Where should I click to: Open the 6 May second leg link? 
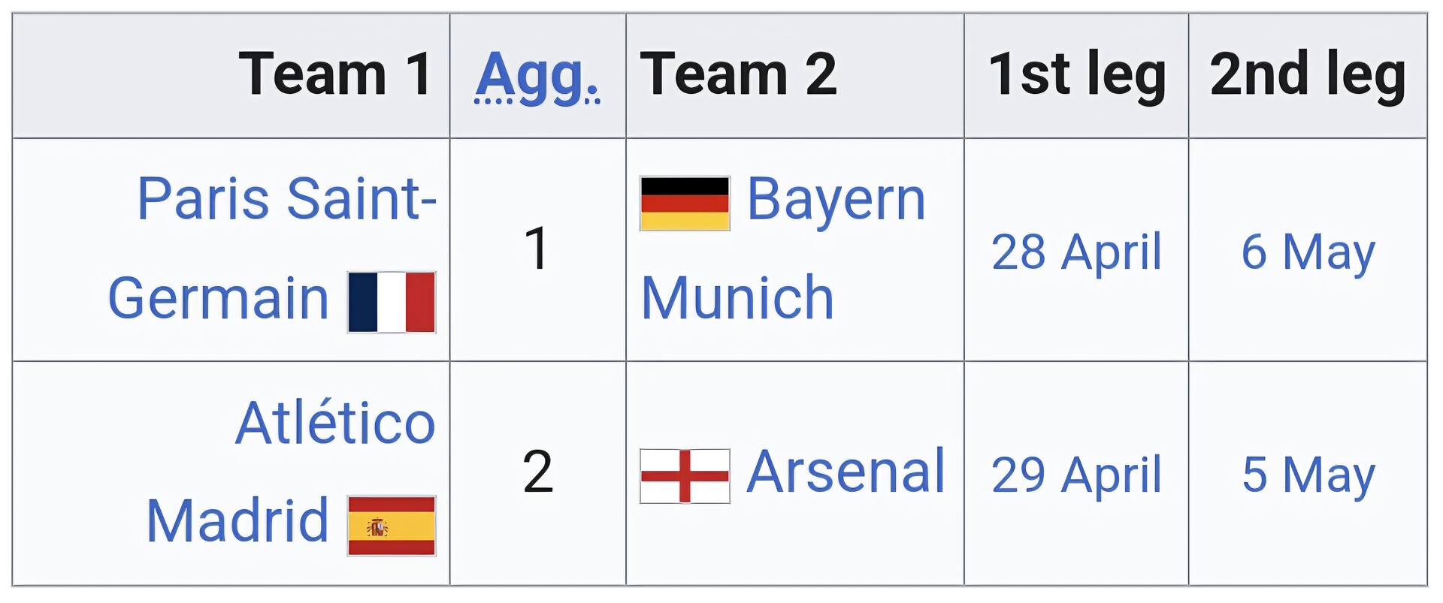(x=1308, y=252)
